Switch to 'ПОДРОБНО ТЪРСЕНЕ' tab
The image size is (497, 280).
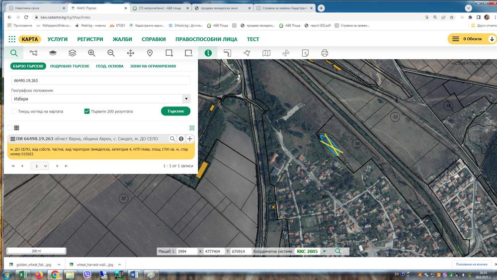[x=70, y=66]
